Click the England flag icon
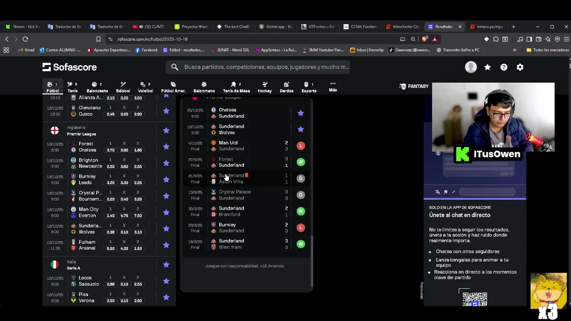 (x=54, y=130)
